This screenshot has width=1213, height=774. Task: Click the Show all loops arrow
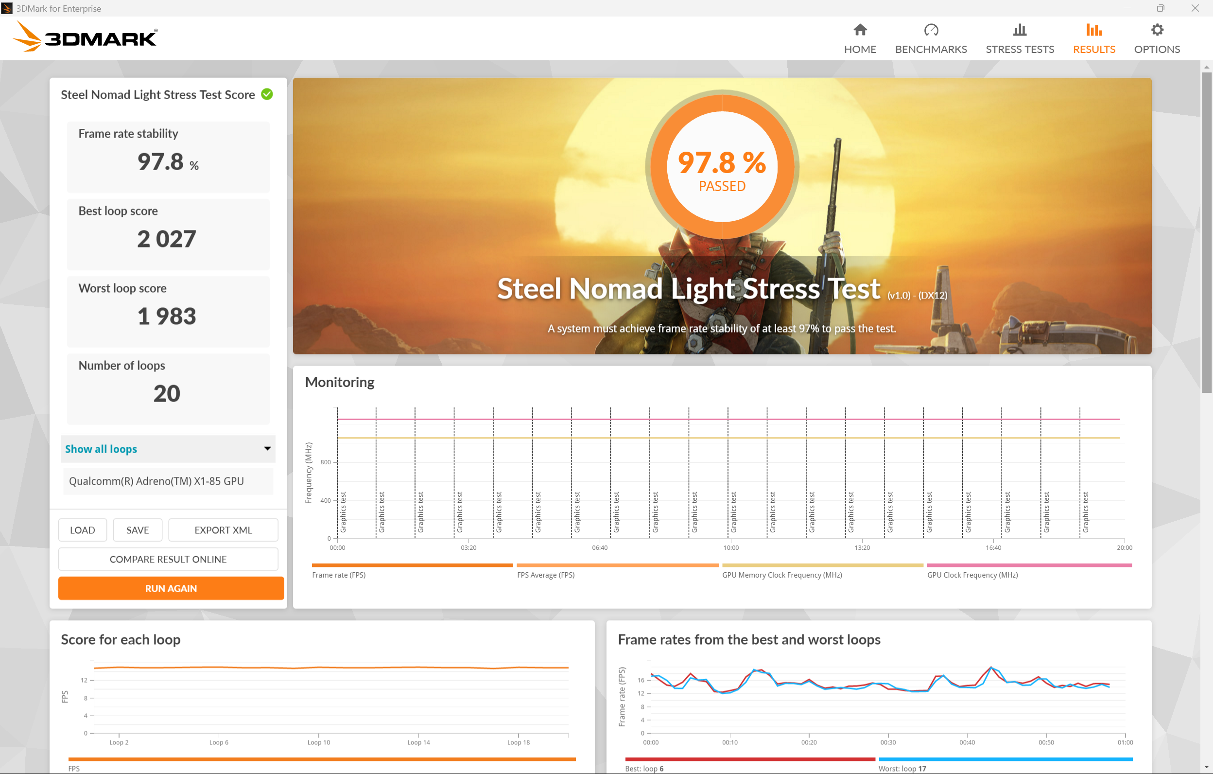click(267, 448)
